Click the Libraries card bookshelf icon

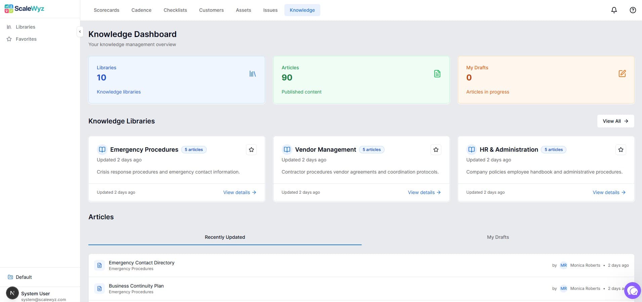(252, 74)
